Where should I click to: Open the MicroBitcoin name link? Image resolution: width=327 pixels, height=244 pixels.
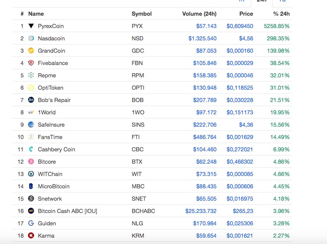(x=54, y=186)
